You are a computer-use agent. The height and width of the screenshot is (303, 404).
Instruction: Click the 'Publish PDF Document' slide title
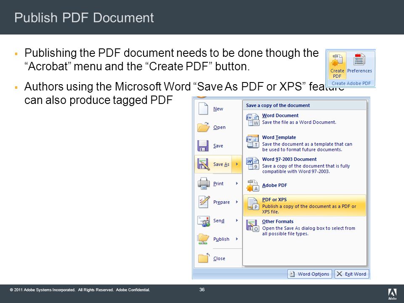[84, 18]
